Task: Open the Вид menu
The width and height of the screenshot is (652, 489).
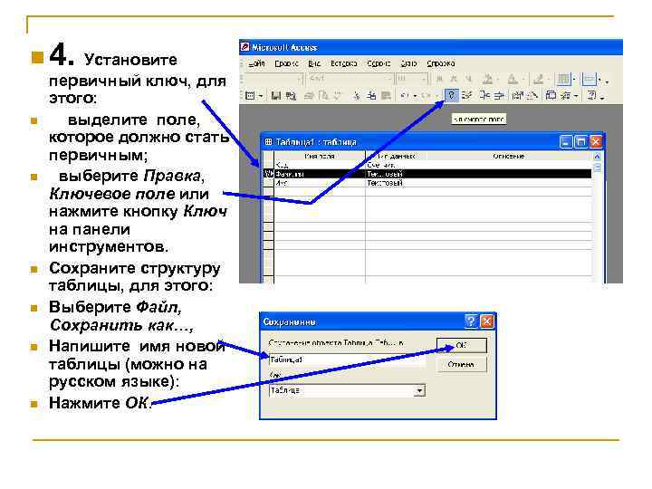Action: (x=314, y=63)
